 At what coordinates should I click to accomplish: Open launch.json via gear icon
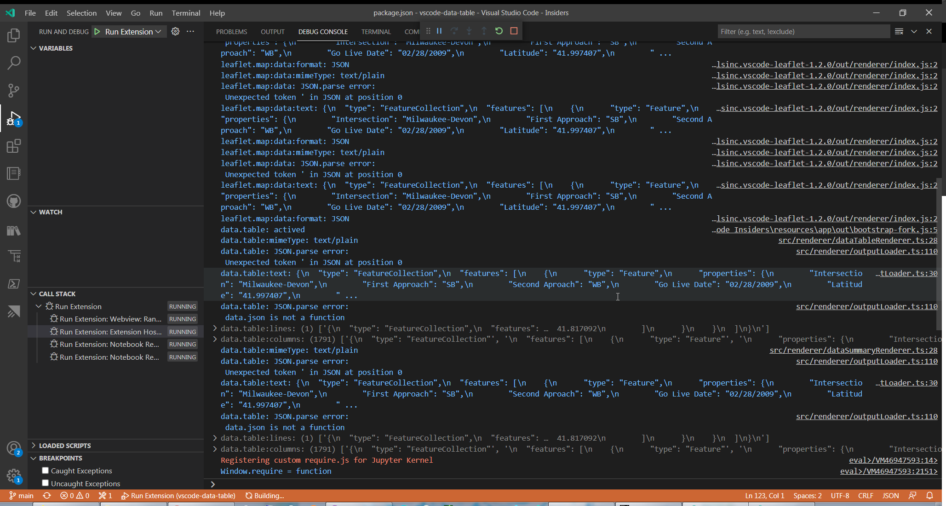(175, 31)
